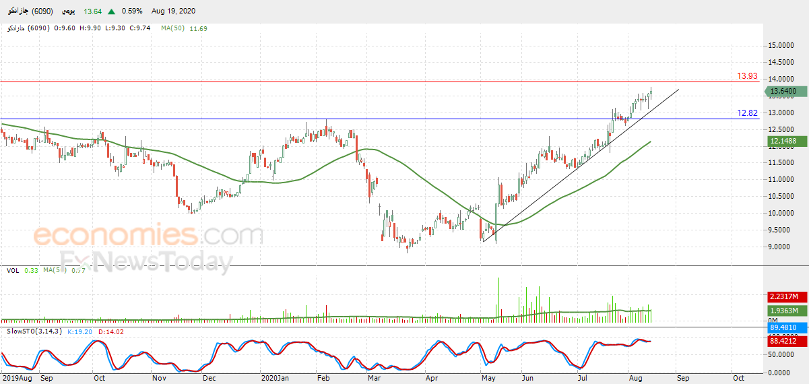Viewport: 809px width, 384px height.
Task: Click the 15.0000 price axis label
Action: 781,46
